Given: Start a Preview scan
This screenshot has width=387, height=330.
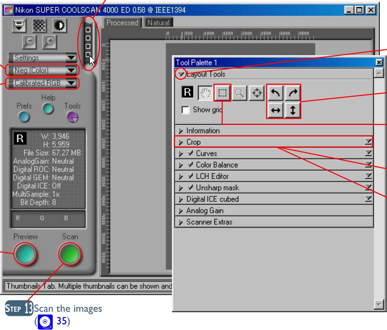Looking at the screenshot, I should (25, 254).
